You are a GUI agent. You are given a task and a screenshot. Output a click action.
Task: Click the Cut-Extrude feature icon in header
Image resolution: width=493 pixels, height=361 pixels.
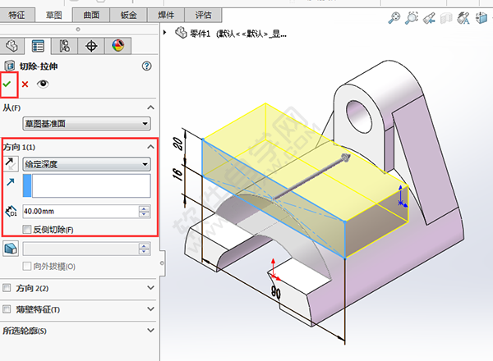[9, 66]
